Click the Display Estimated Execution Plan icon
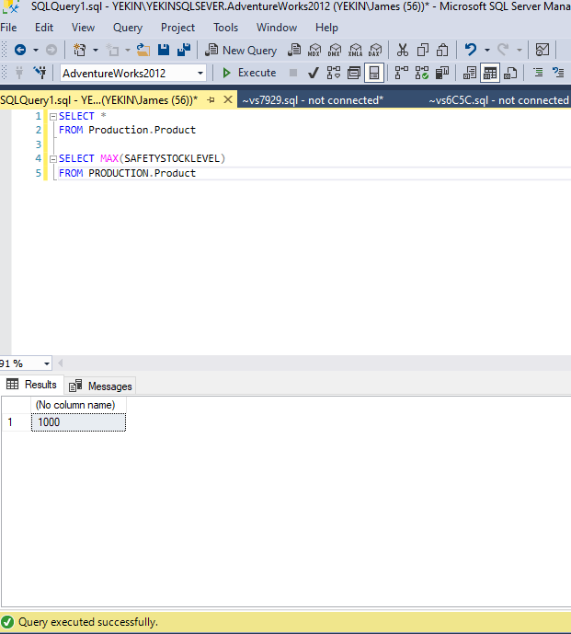This screenshot has width=571, height=634. coord(334,74)
